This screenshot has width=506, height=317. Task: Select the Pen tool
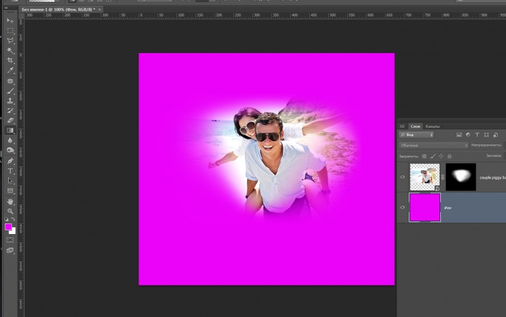[10, 161]
